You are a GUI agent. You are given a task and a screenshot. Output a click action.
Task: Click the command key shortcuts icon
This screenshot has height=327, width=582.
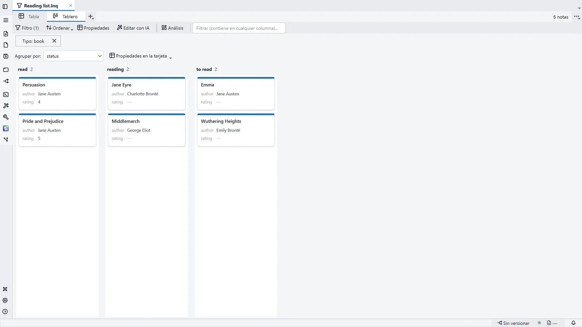click(x=5, y=289)
